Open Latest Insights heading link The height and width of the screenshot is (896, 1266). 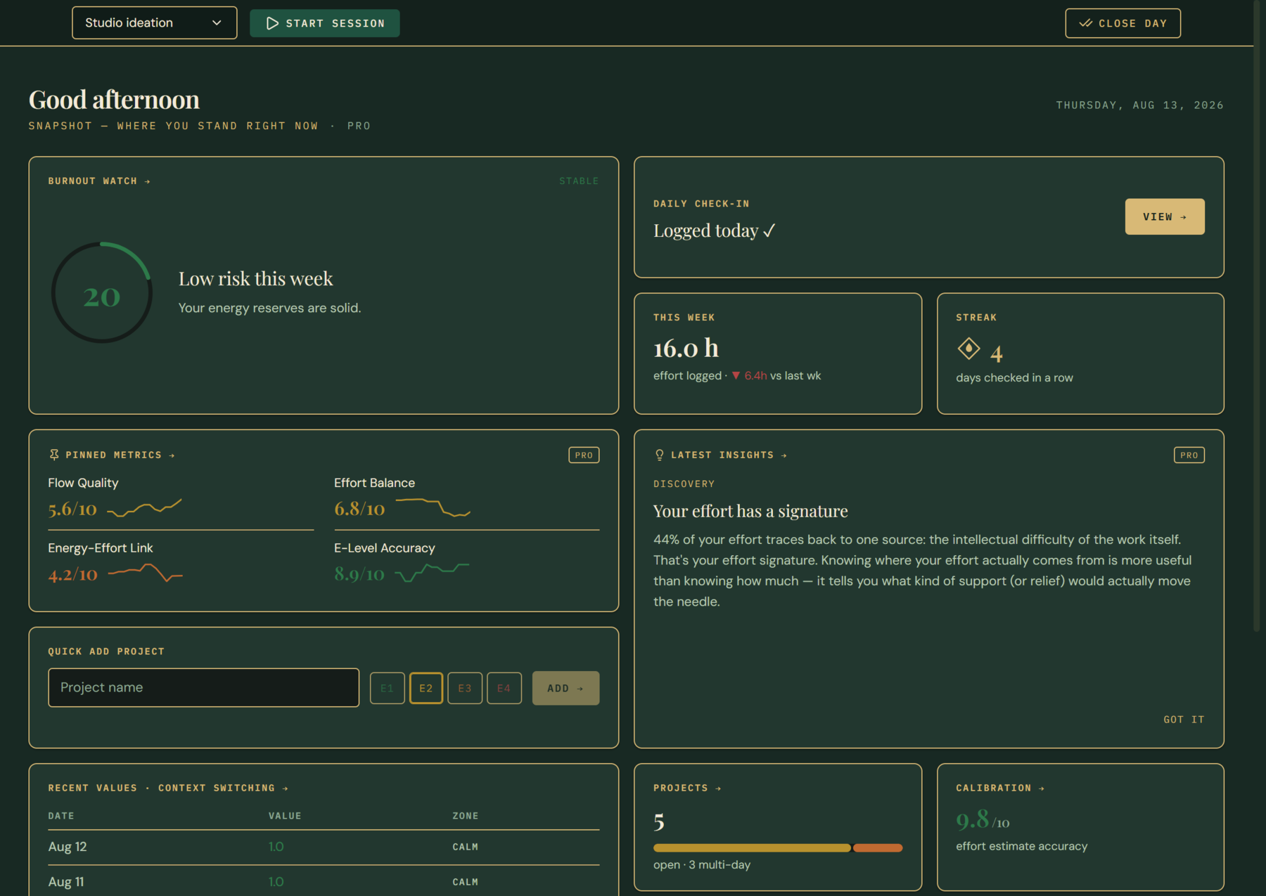[x=729, y=455]
